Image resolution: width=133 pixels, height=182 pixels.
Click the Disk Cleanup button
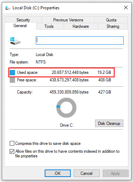[x=109, y=123]
